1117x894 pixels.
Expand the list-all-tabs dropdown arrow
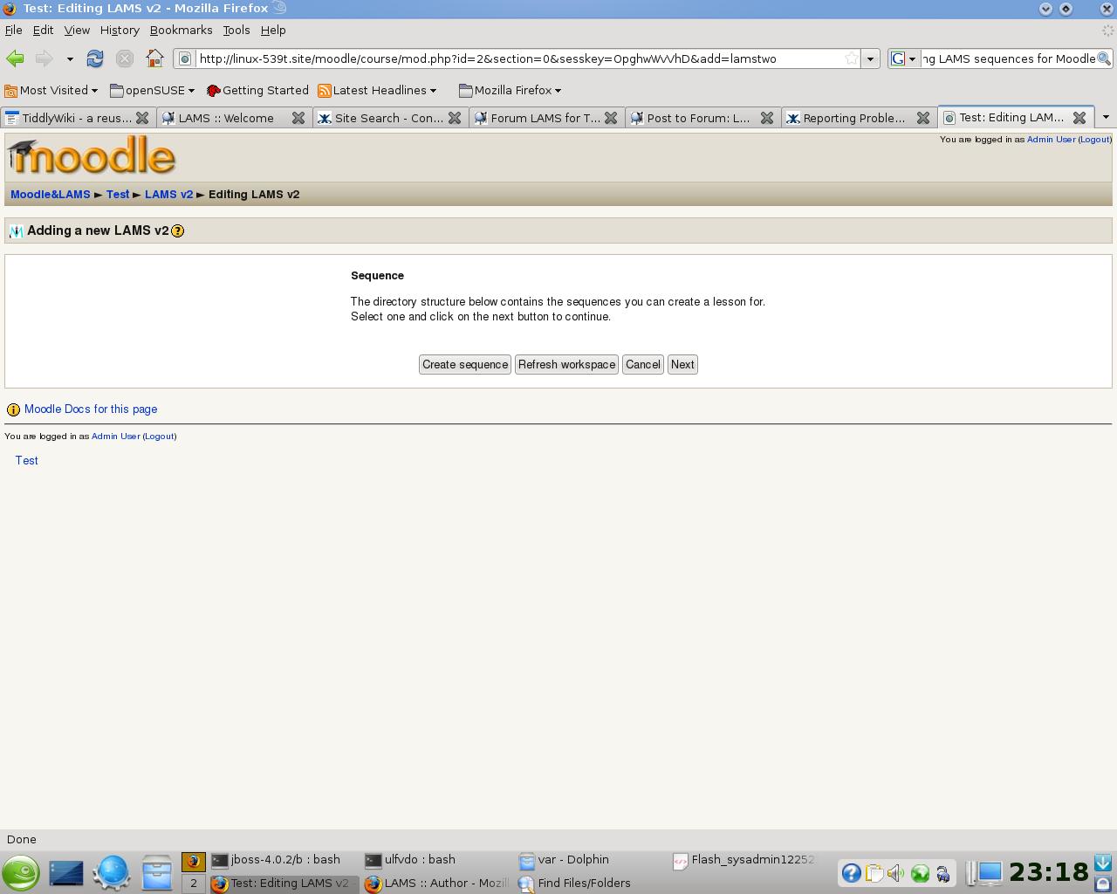[1106, 117]
